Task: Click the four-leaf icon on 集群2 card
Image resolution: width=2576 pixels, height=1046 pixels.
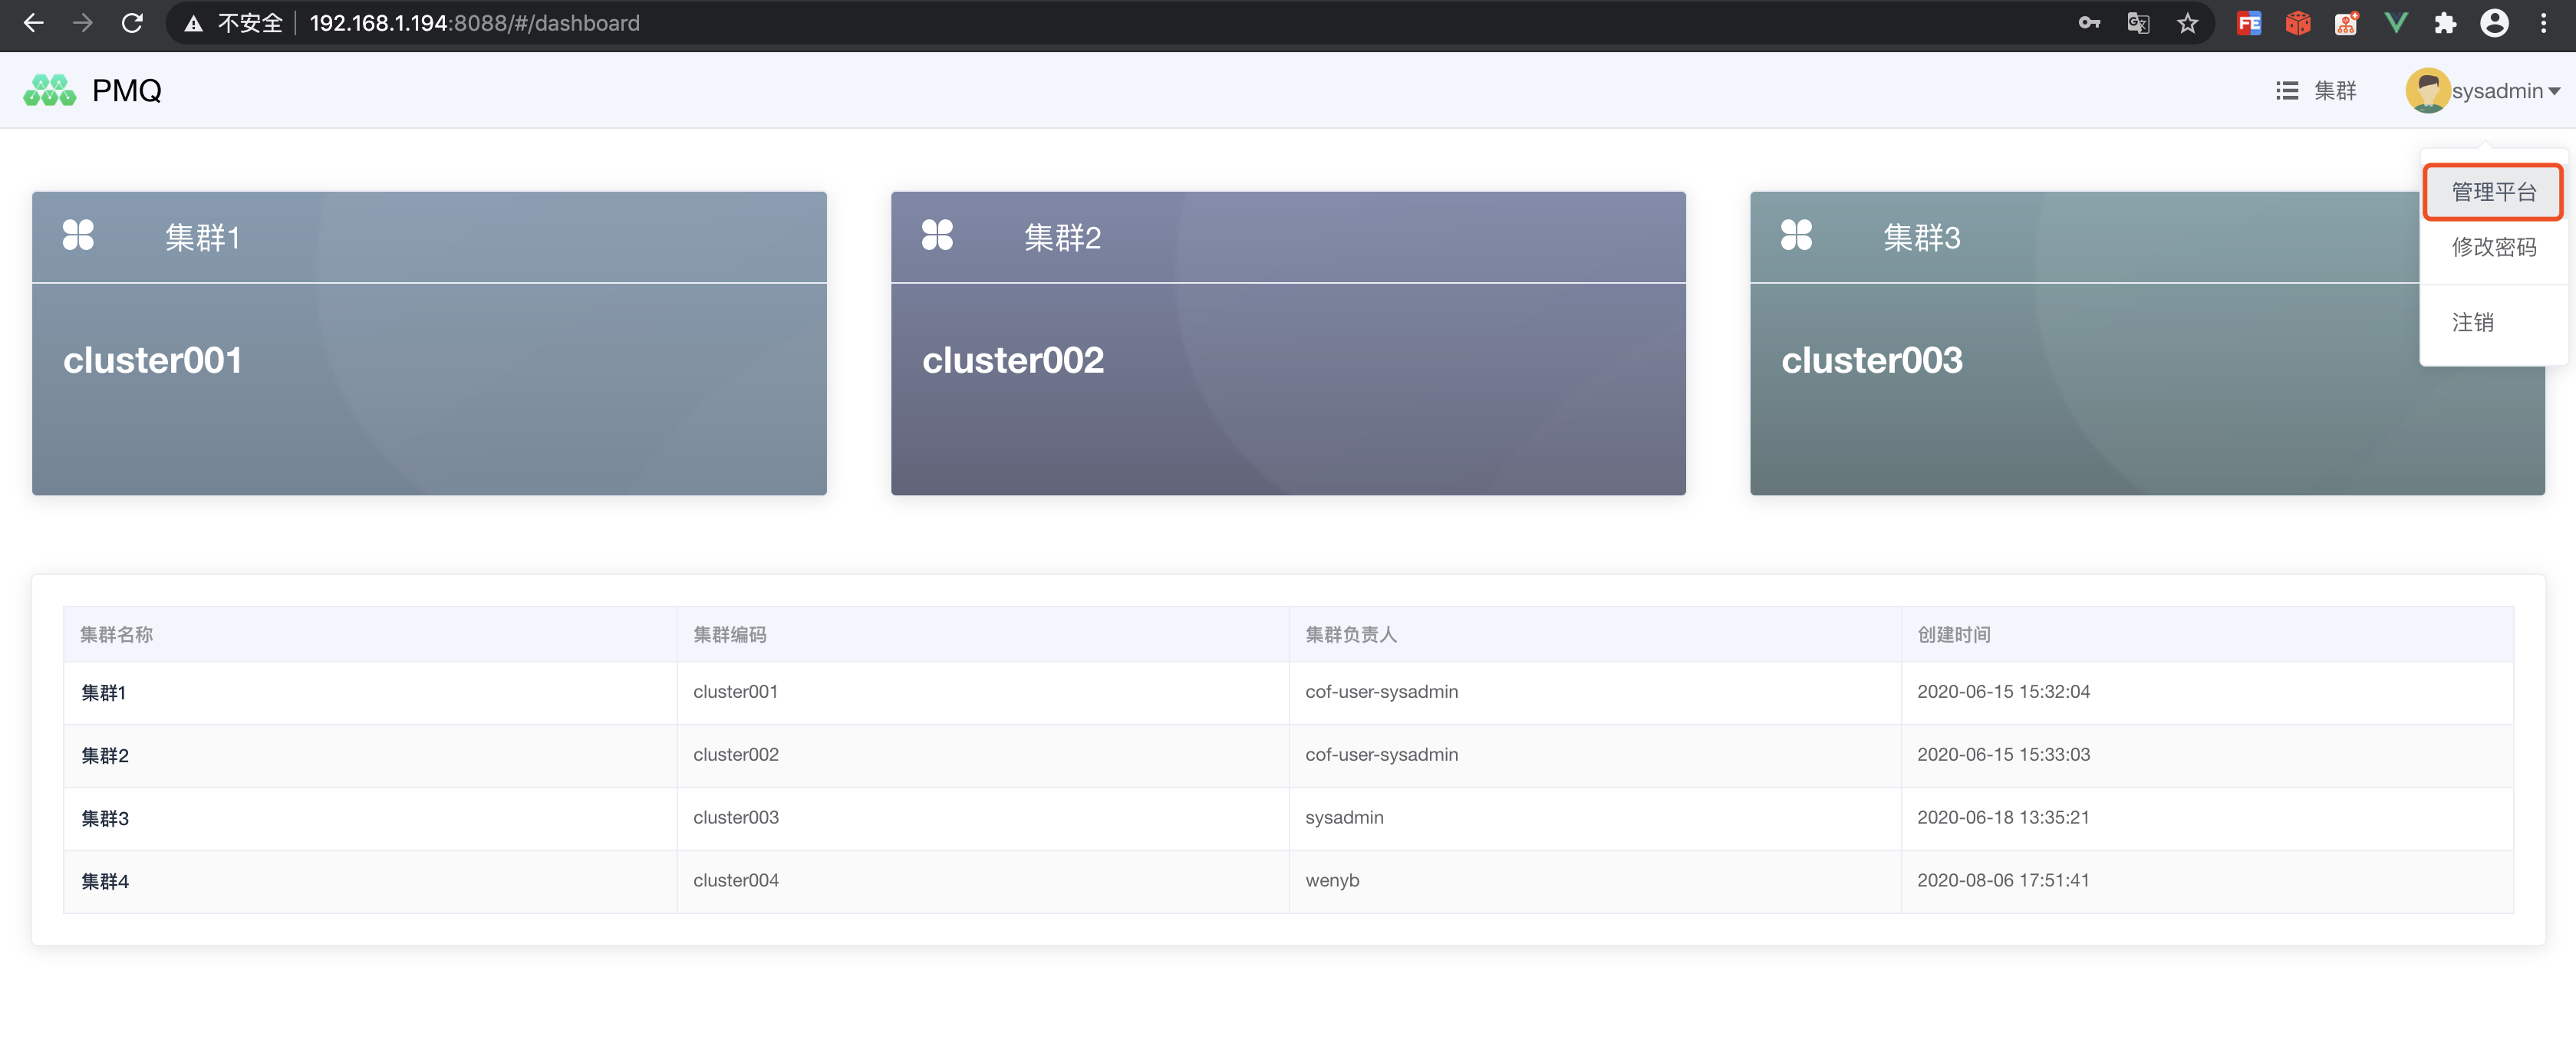Action: [x=937, y=235]
